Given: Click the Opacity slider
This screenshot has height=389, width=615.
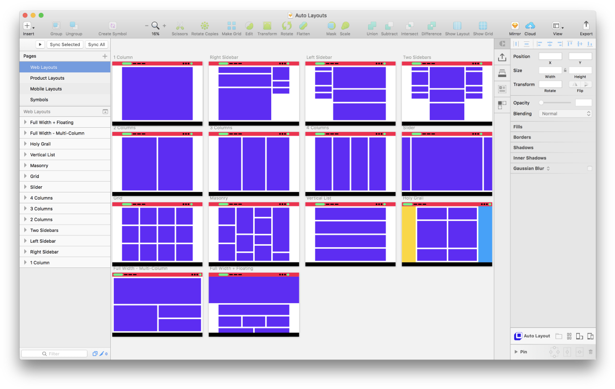Looking at the screenshot, I should (556, 103).
